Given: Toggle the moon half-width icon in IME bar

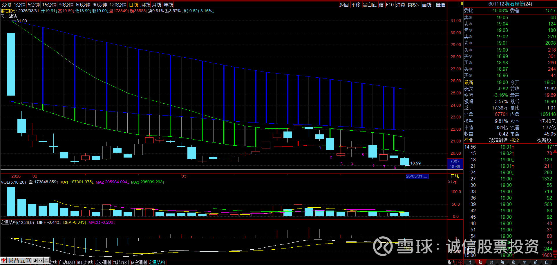Looking at the screenshot, I should coord(35,260).
